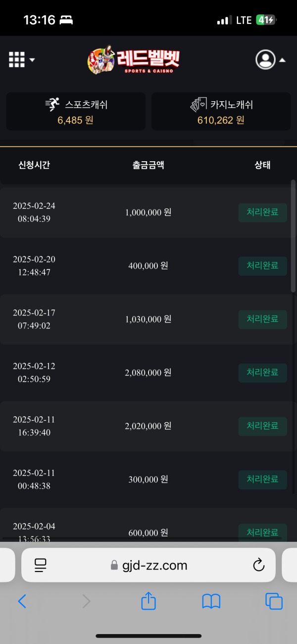Image resolution: width=297 pixels, height=644 pixels.
Task: Expand the arrow next to profile icon
Action: tap(282, 60)
